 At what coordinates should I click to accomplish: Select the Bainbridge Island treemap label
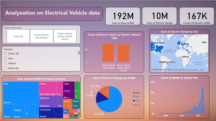pos(47,94)
